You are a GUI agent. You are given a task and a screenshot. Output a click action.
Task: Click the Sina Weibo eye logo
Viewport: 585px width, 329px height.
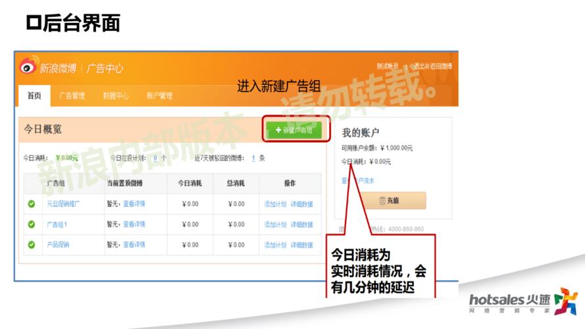coord(29,65)
